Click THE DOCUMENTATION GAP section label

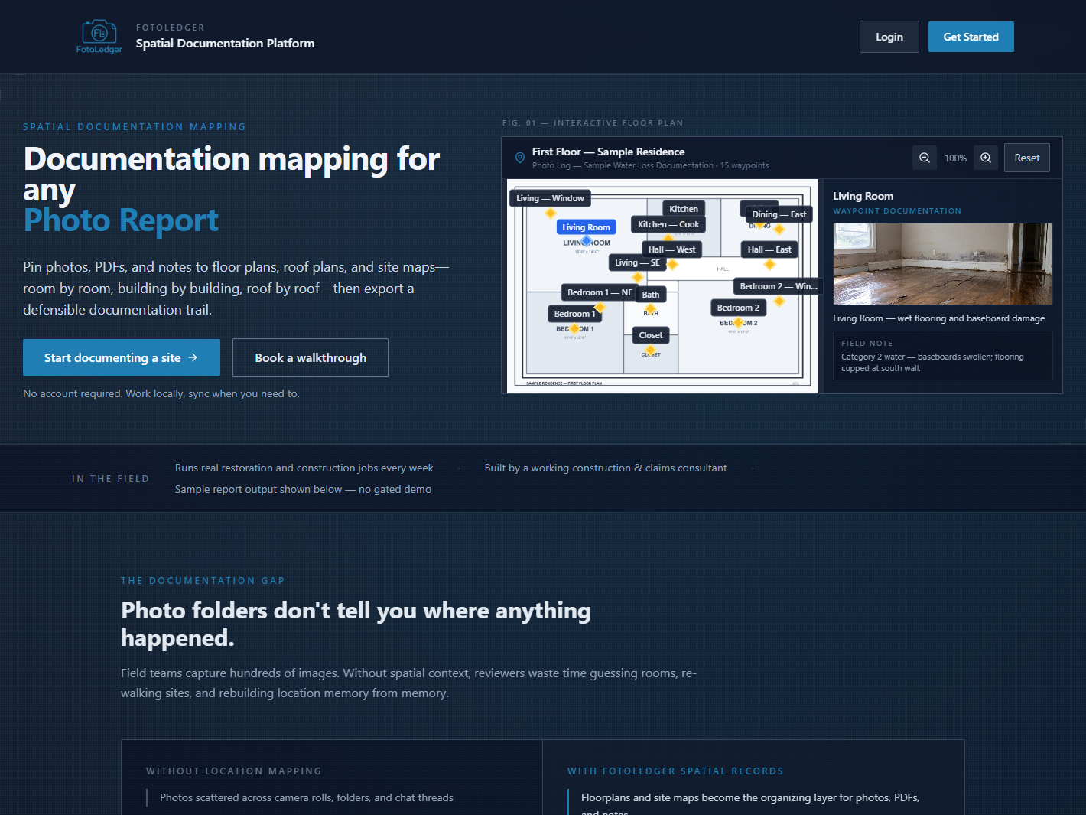point(203,581)
